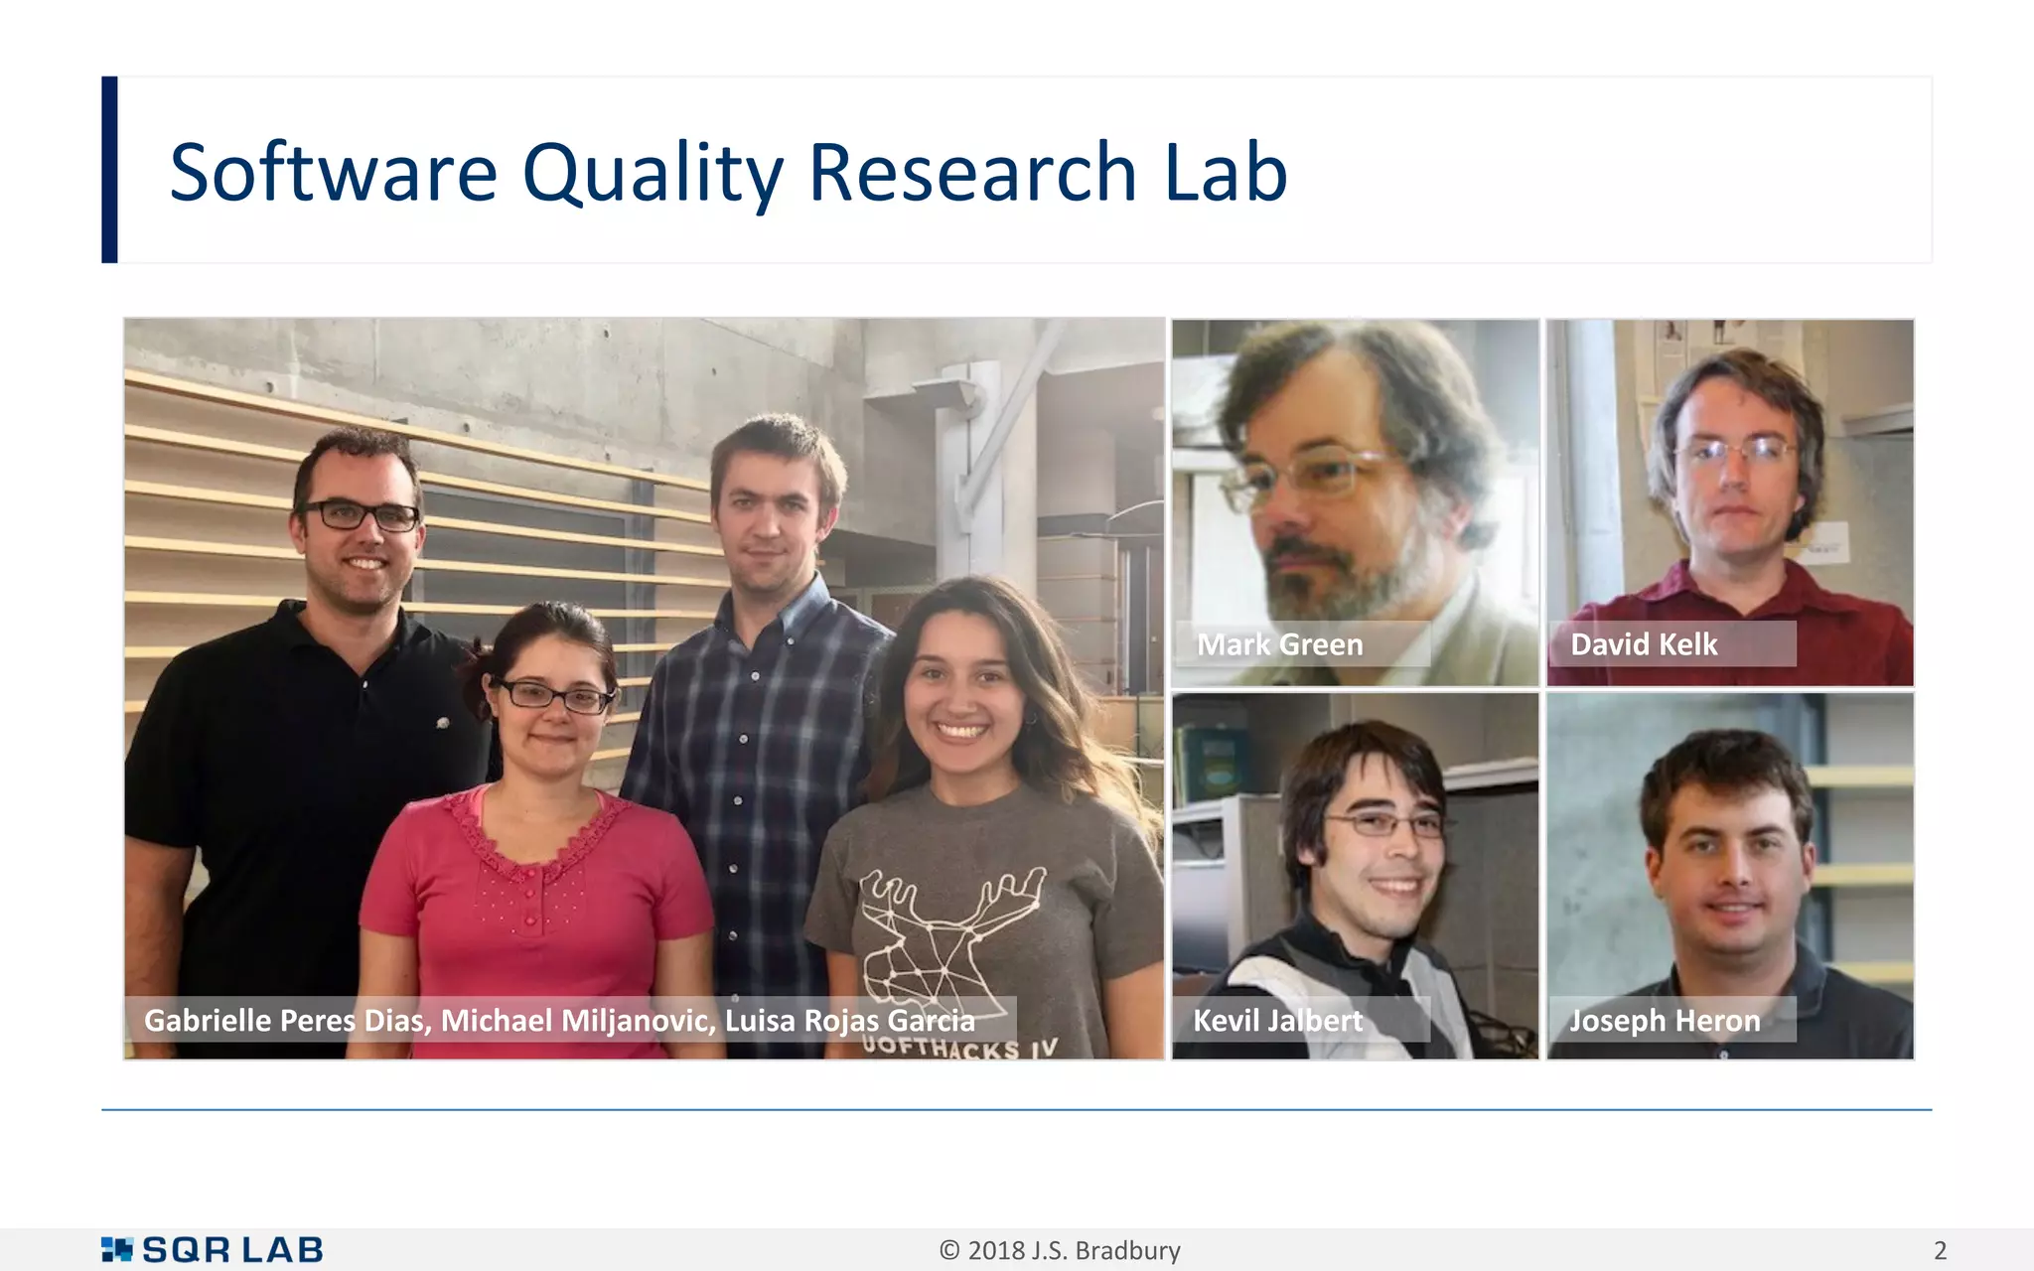This screenshot has width=2034, height=1271.
Task: Click the David Kelk name label
Action: [x=1644, y=644]
